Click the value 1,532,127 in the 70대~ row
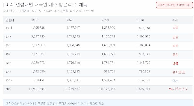This screenshot has height=106, width=194. 143,80
